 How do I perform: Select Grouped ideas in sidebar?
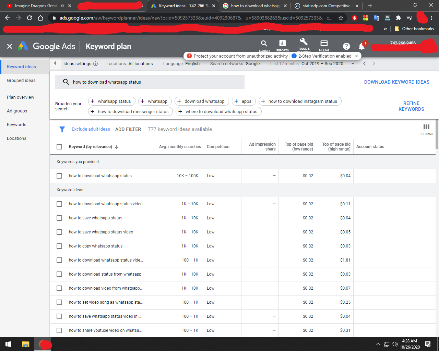coord(25,81)
